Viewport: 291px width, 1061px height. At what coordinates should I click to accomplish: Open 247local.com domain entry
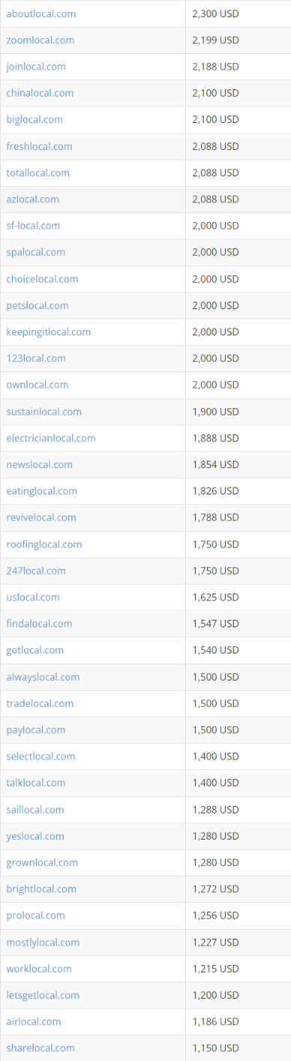tap(36, 570)
